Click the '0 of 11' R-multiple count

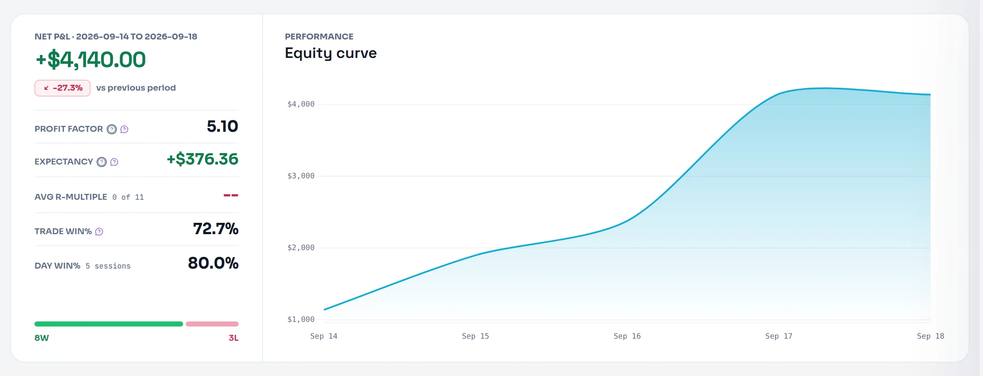(128, 197)
